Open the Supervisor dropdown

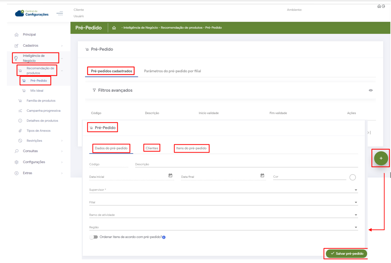coord(356,190)
